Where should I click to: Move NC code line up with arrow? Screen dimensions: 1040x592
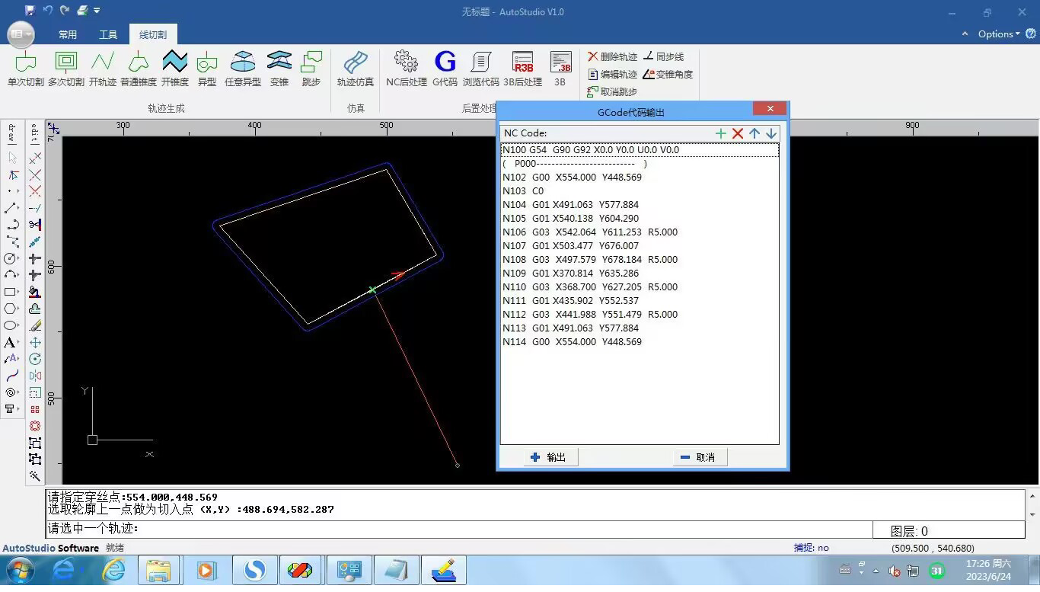[x=754, y=133]
